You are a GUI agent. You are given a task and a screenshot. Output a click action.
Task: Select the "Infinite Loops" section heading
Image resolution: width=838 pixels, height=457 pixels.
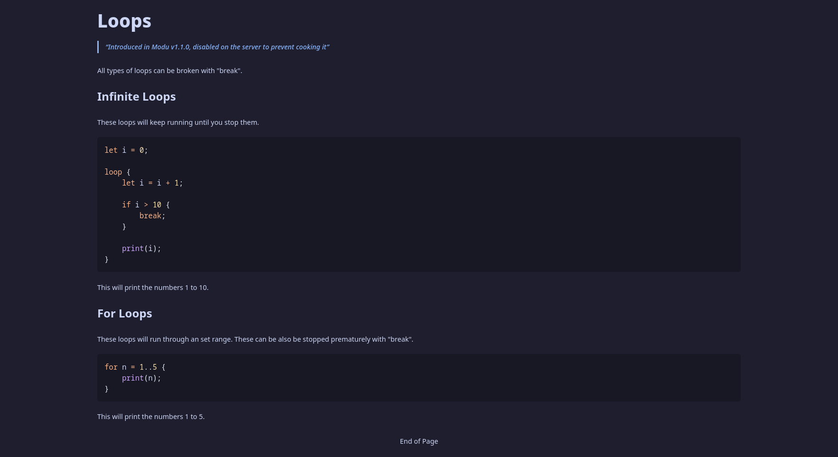point(136,97)
